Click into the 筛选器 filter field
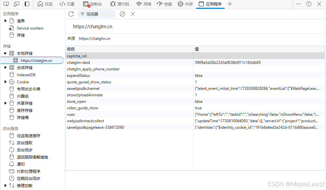This screenshot has height=190, width=326. coord(97,14)
